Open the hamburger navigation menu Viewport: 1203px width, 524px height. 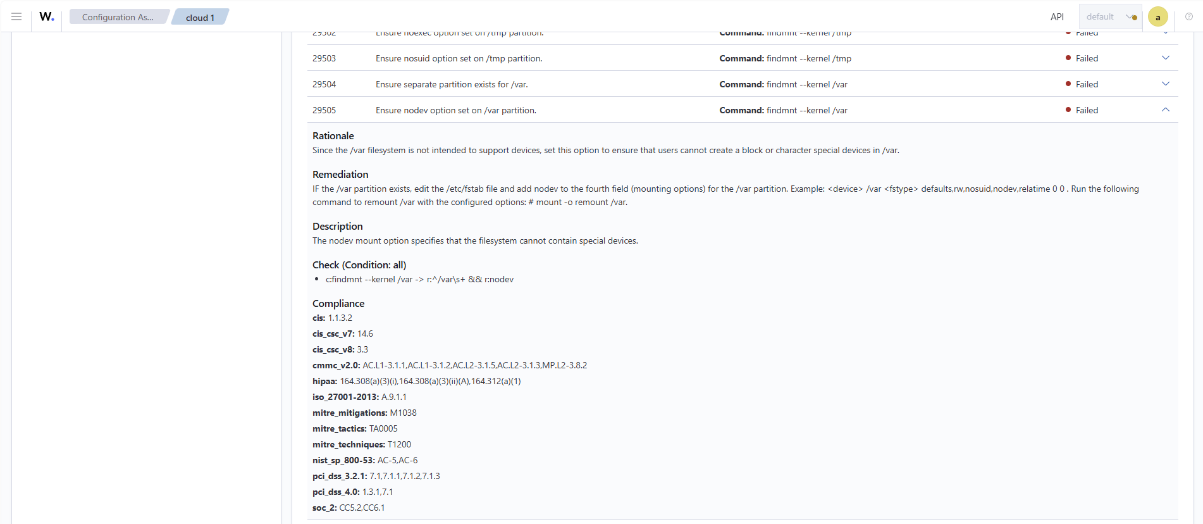click(x=16, y=16)
